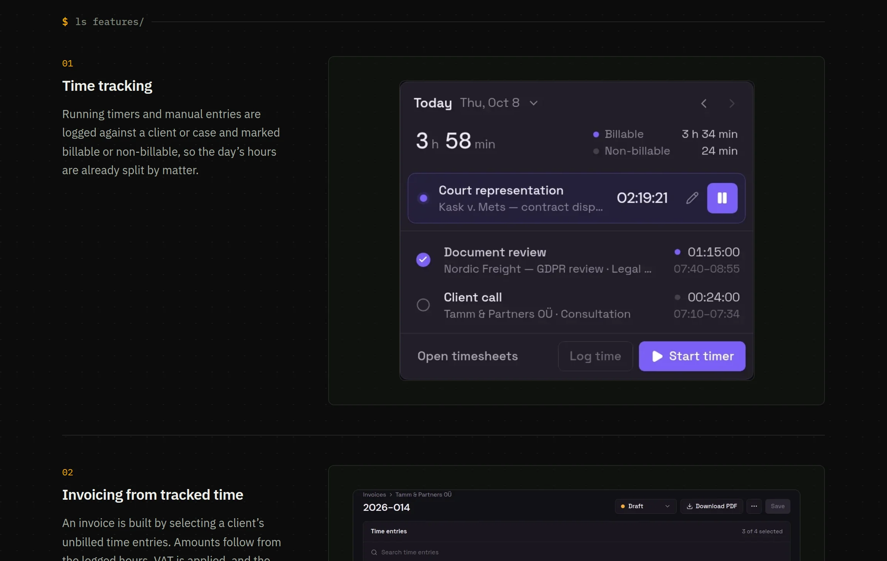Click the download icon beside Download PDF
887x561 pixels.
689,506
